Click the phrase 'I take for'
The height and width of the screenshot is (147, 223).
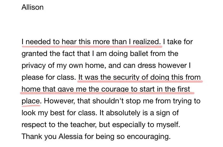pos(178,42)
